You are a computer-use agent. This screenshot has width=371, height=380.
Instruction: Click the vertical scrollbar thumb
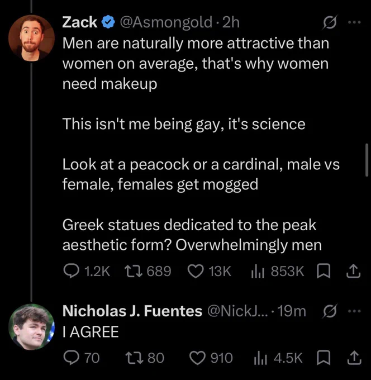(x=367, y=160)
